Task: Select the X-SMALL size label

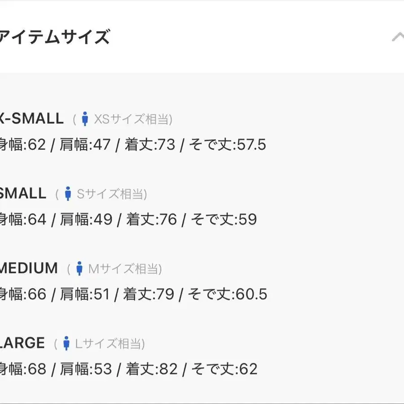Action: tap(31, 119)
